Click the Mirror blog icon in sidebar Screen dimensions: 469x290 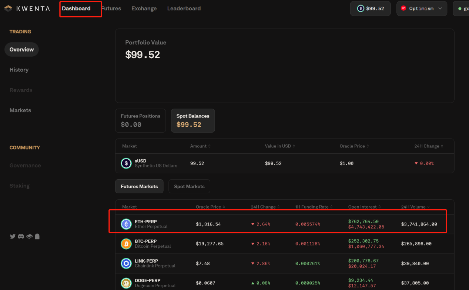click(x=37, y=236)
